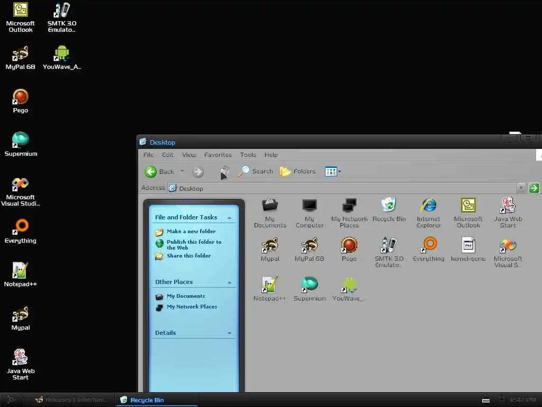Image resolution: width=542 pixels, height=407 pixels.
Task: Select SMTK 3.0 Emulator in Desktop window
Action: point(389,253)
